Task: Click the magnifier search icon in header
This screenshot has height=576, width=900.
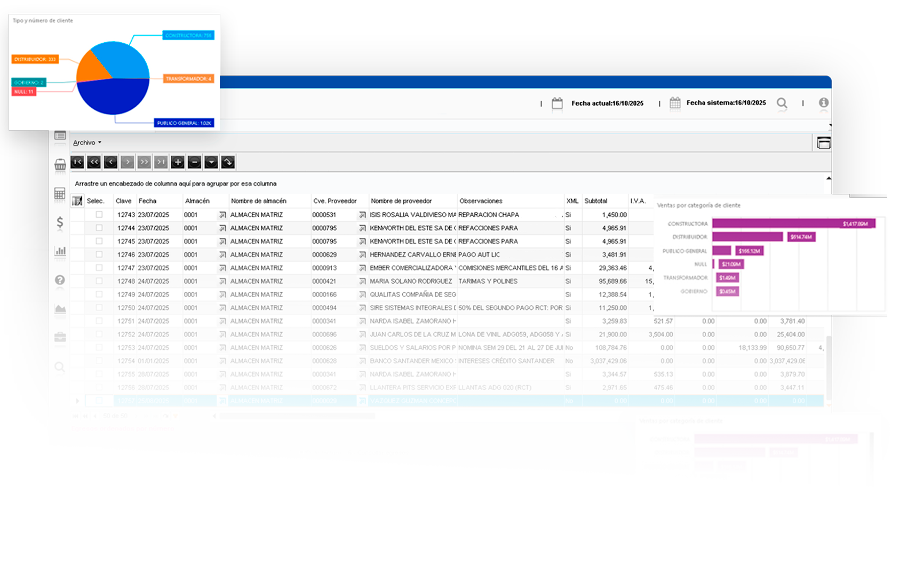Action: [x=782, y=103]
